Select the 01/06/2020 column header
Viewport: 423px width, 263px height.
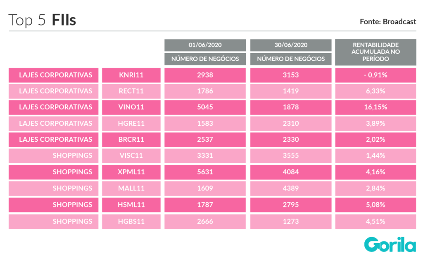(205, 45)
